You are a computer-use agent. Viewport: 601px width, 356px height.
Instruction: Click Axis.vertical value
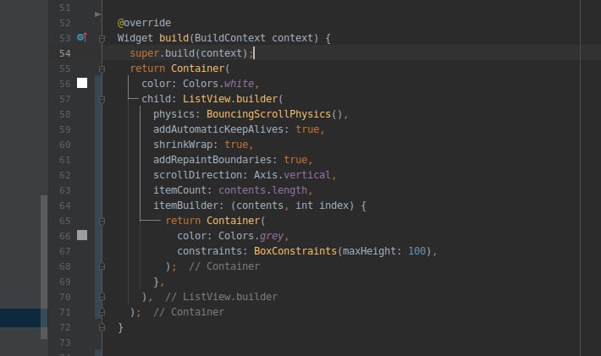tap(292, 175)
